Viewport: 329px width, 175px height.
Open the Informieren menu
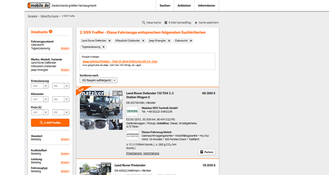[x=207, y=6]
